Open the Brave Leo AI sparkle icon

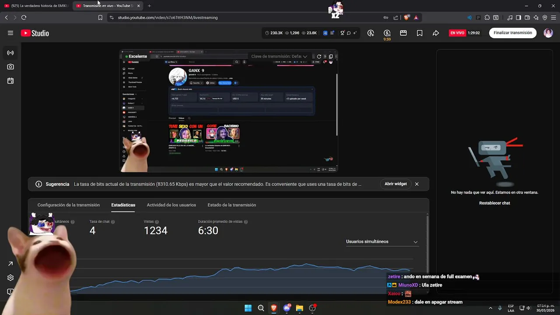(536, 17)
